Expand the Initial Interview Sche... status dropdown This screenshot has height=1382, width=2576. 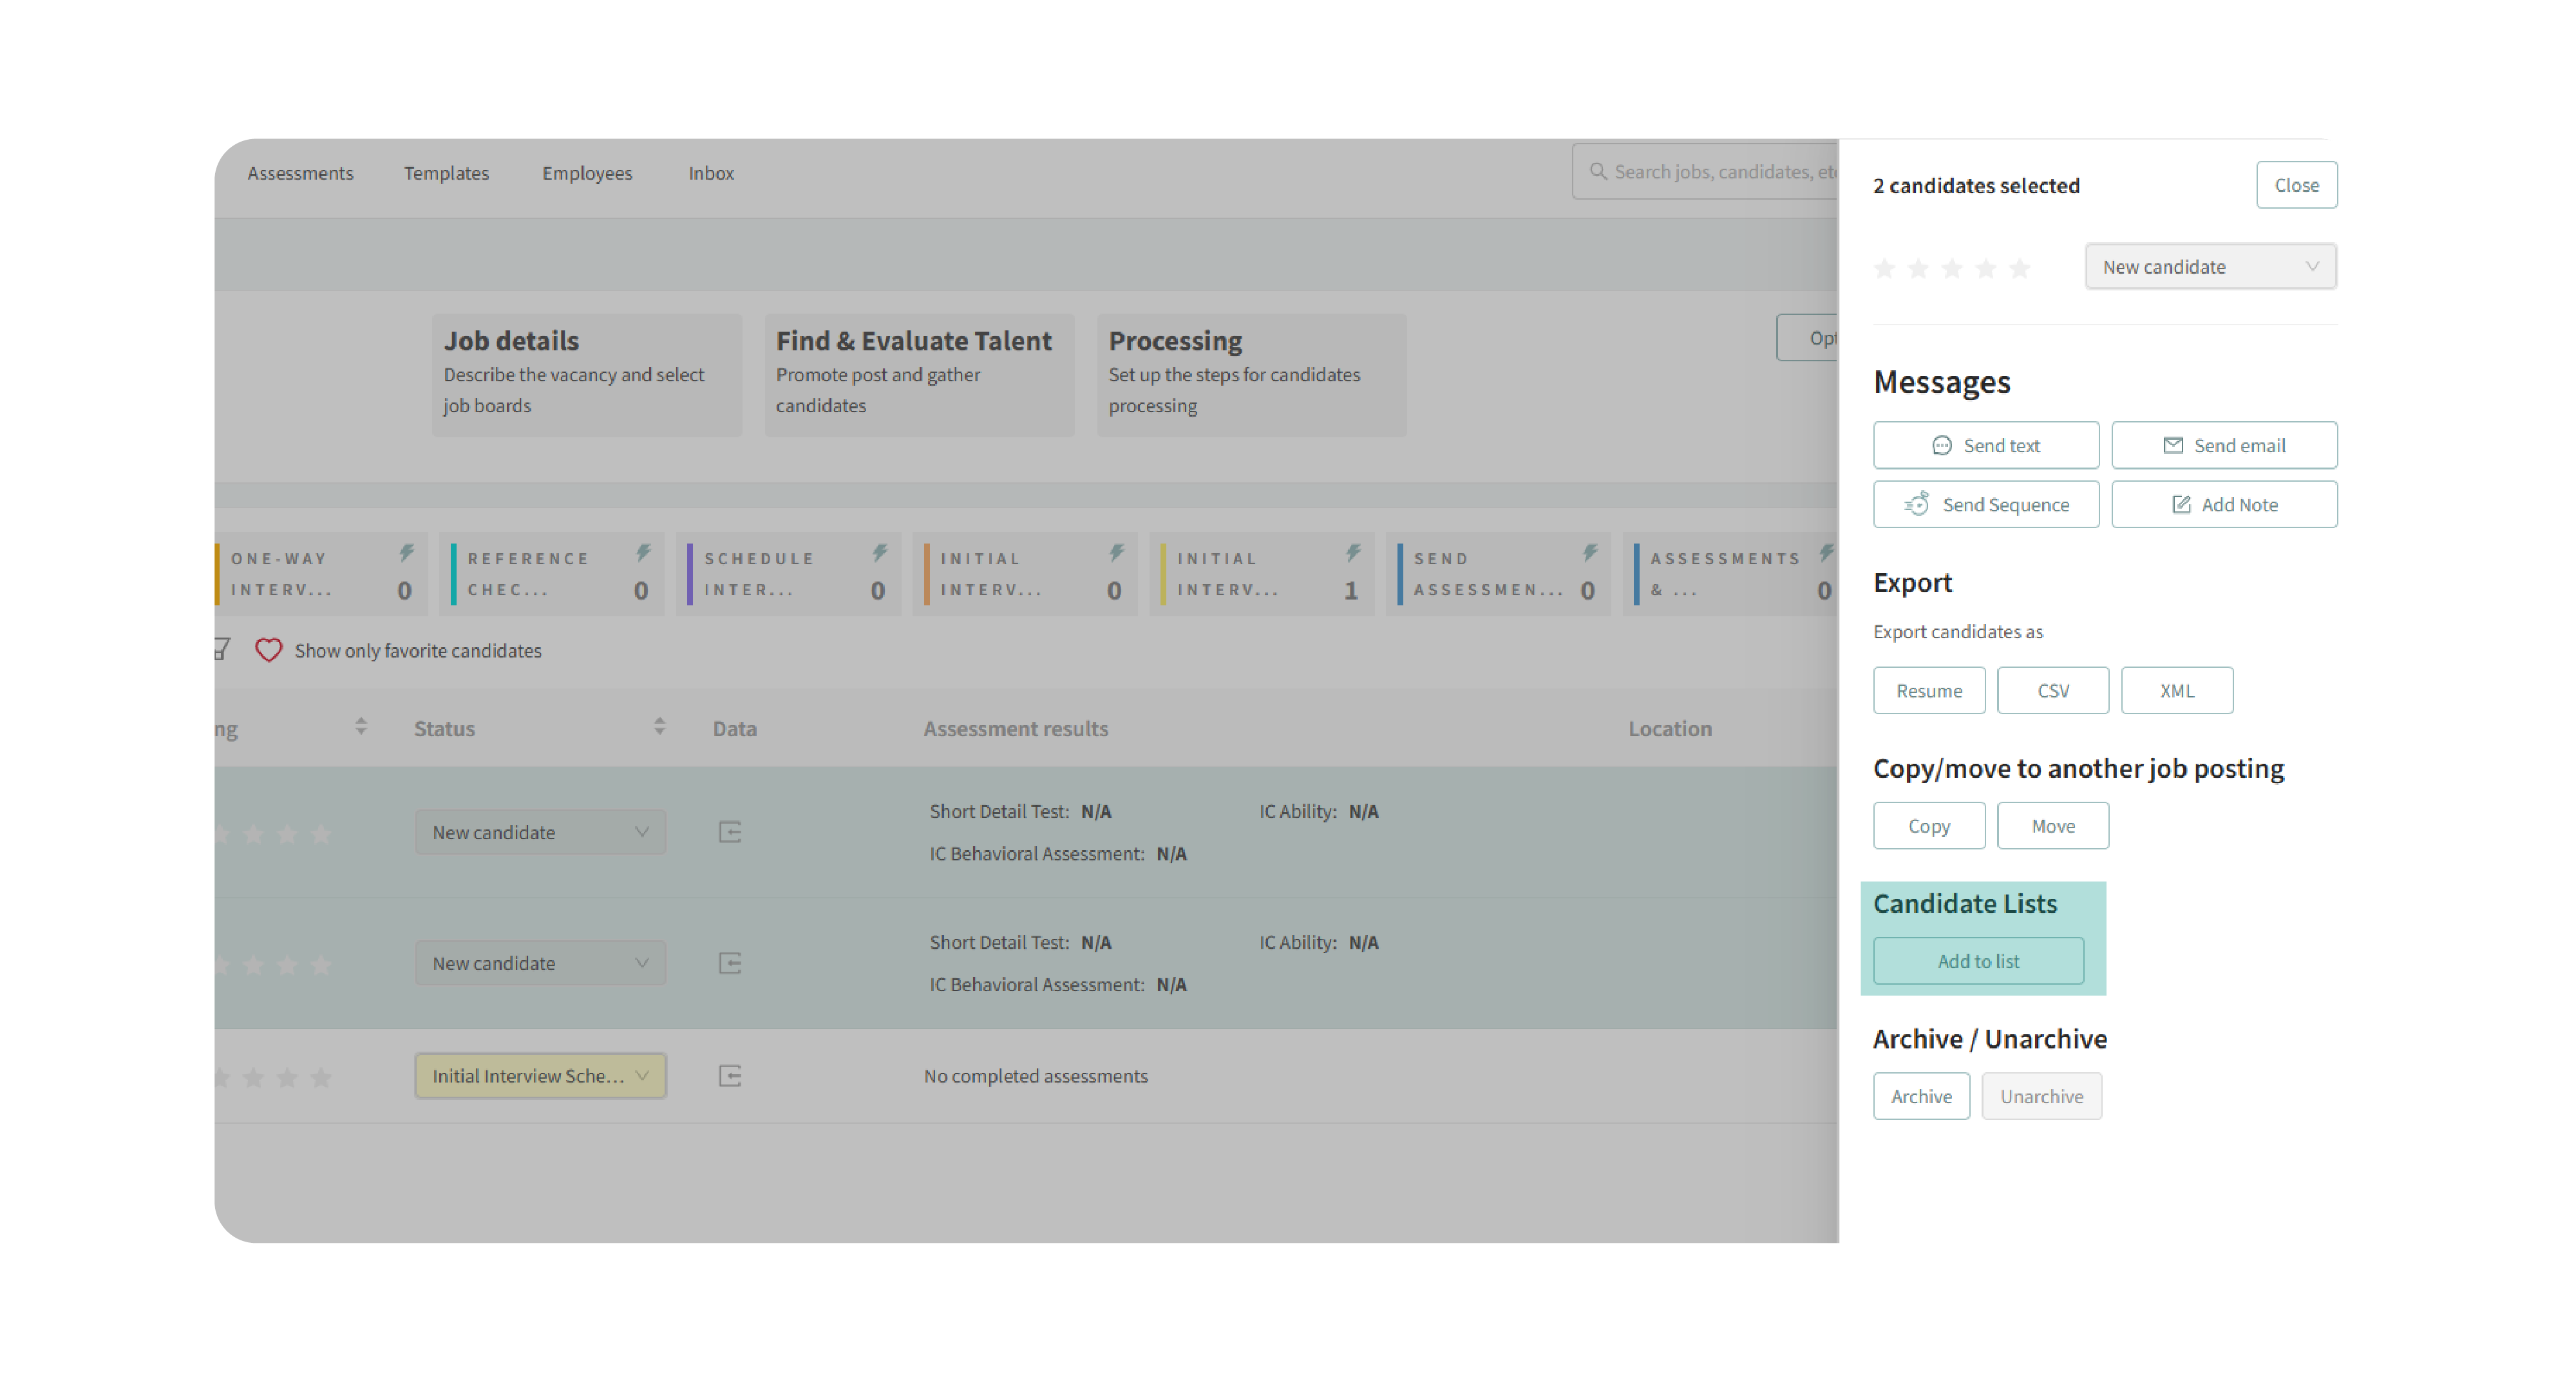[x=540, y=1076]
